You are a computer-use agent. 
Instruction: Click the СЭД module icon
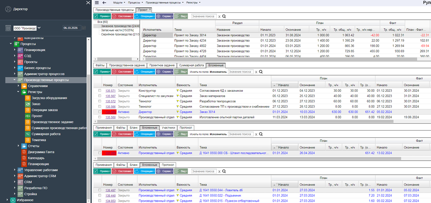(20, 56)
